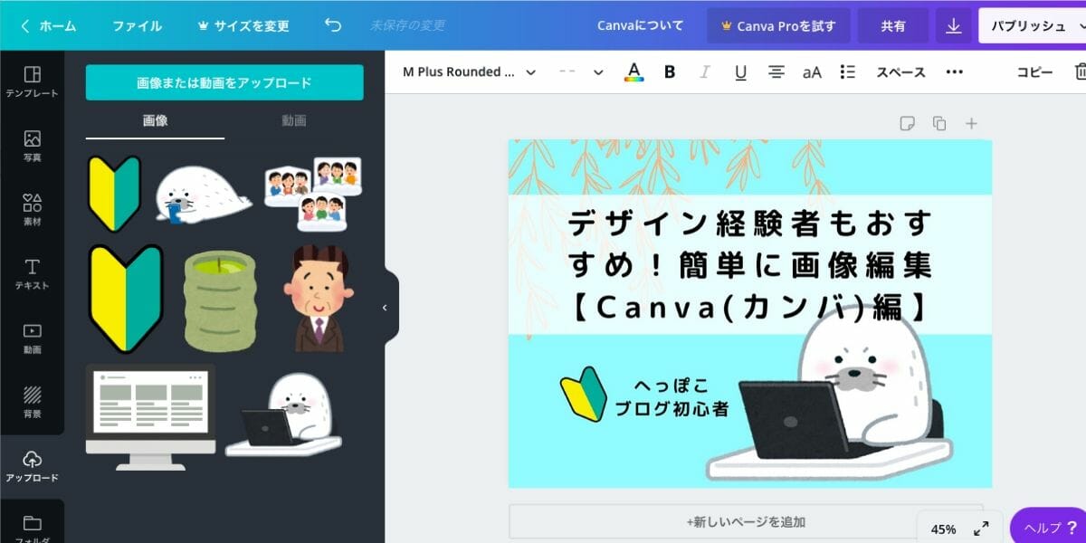This screenshot has height=543, width=1086.
Task: Go back to ホーム
Action: click(x=49, y=25)
